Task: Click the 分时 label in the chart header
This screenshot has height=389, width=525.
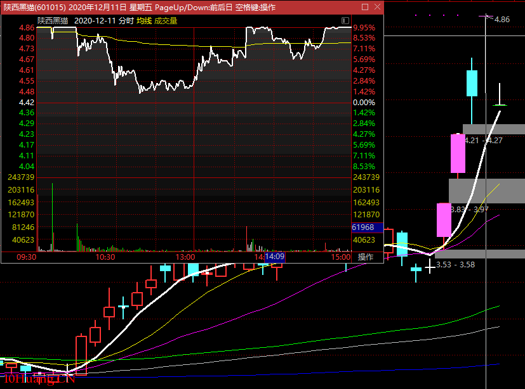Action: click(126, 20)
